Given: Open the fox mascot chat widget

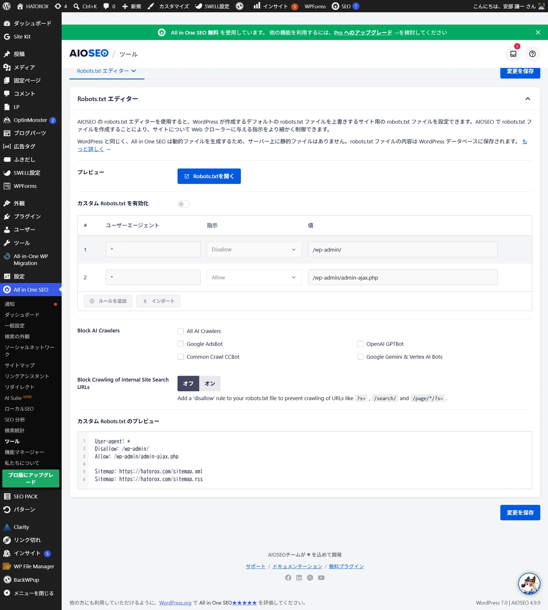Looking at the screenshot, I should click(x=529, y=584).
